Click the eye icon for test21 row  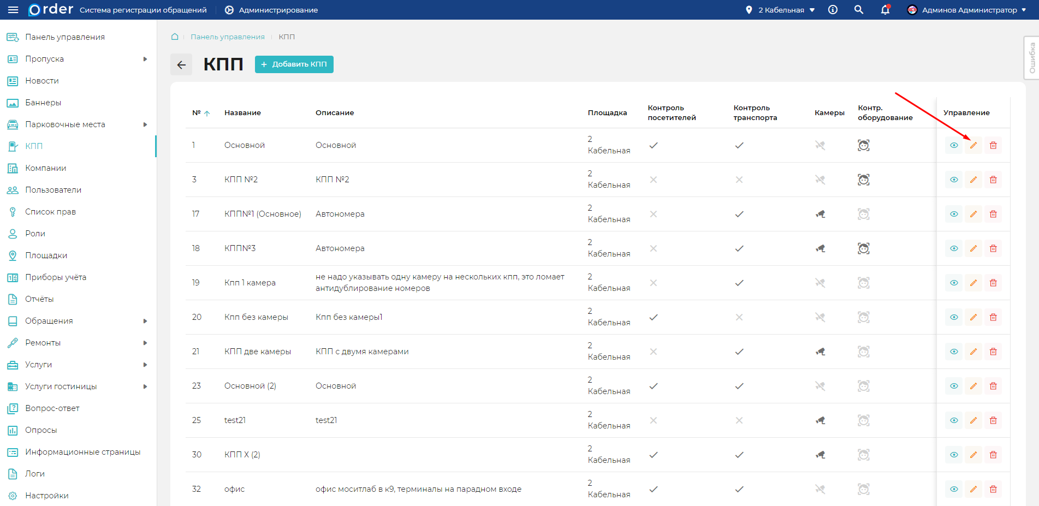point(953,420)
